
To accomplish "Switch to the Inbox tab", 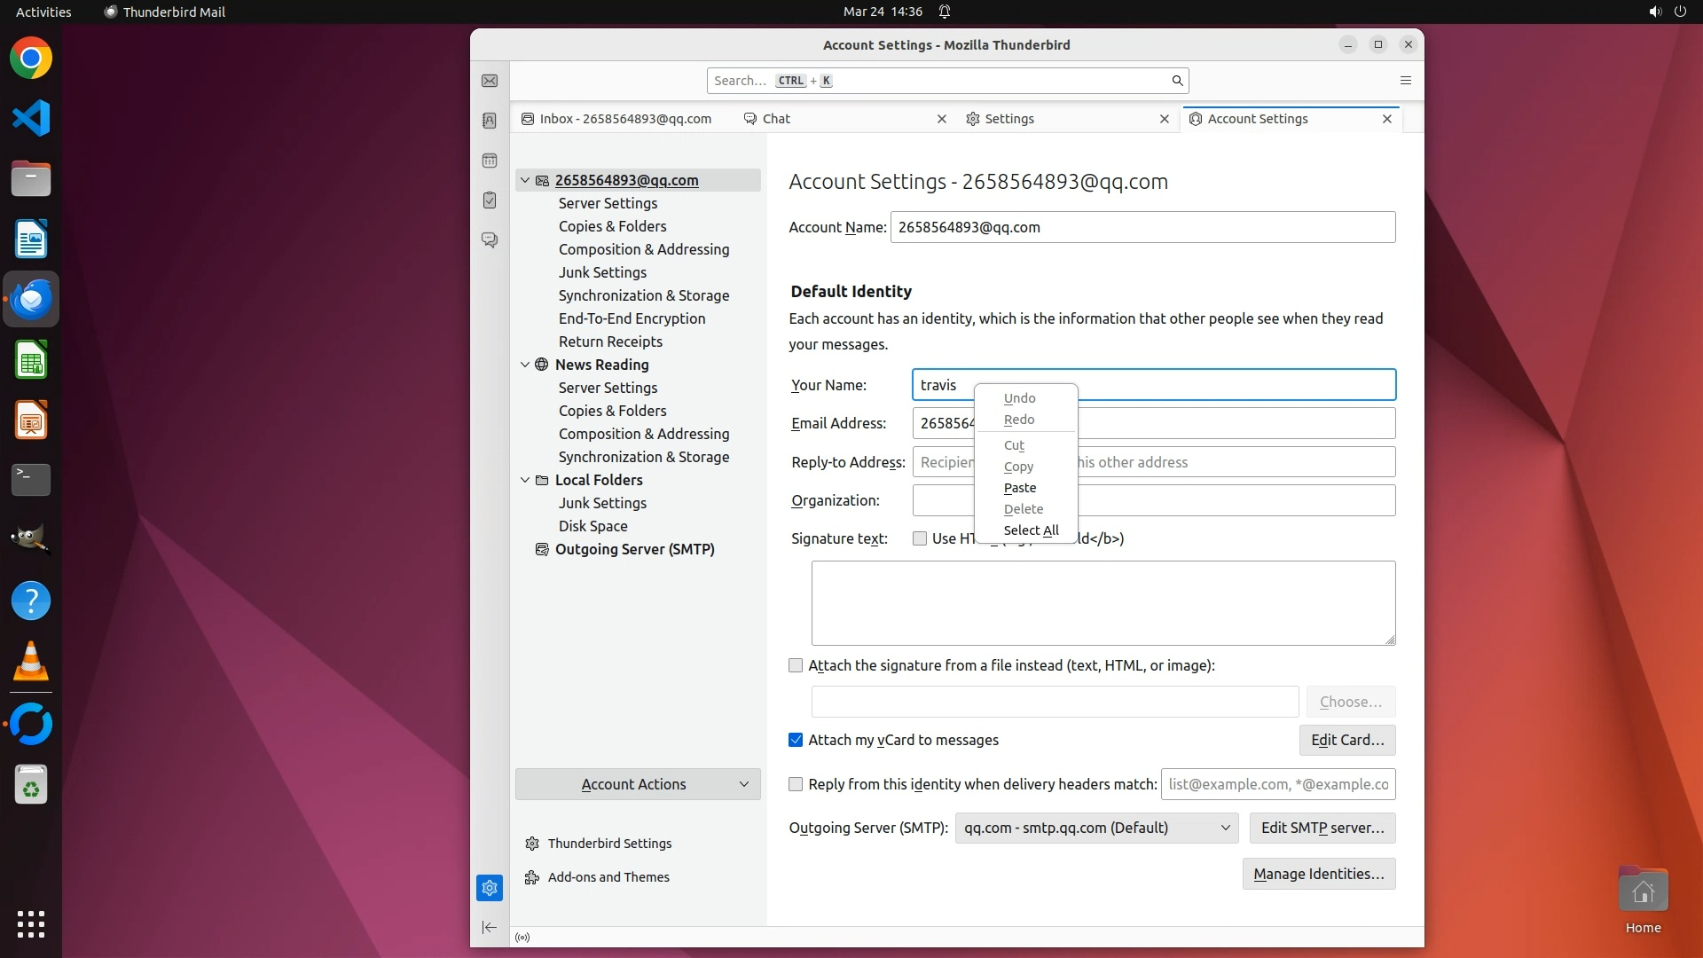I will (x=625, y=119).
